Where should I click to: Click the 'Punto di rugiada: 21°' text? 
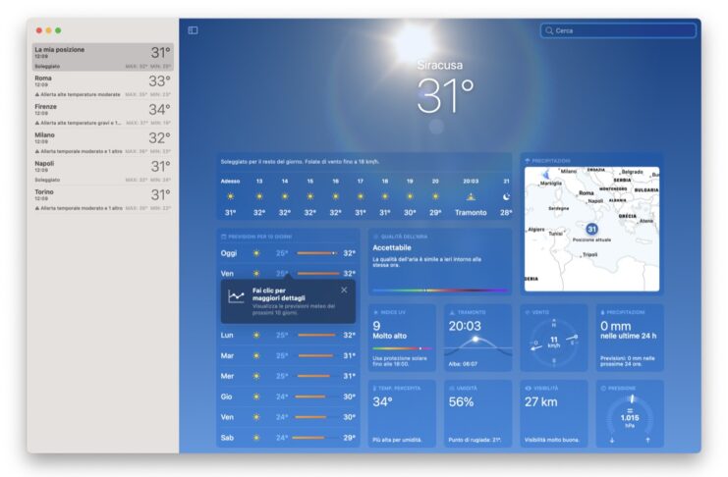[475, 440]
